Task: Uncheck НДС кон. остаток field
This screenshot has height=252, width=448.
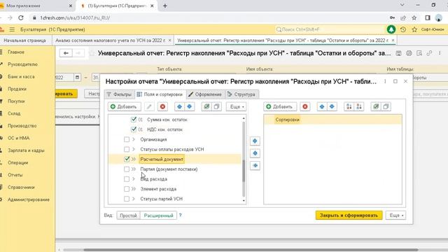Action: pos(134,129)
